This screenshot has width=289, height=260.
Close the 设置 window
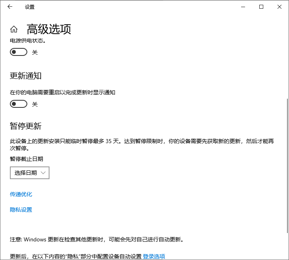click(279, 7)
